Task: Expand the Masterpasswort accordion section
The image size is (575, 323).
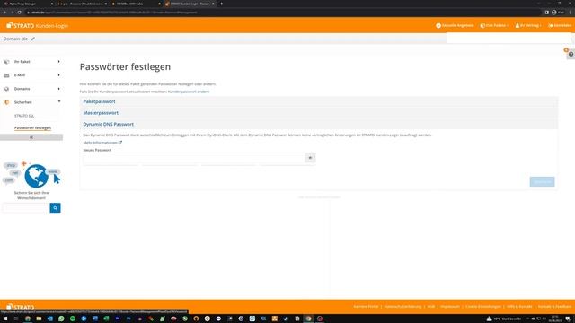Action: [319, 113]
